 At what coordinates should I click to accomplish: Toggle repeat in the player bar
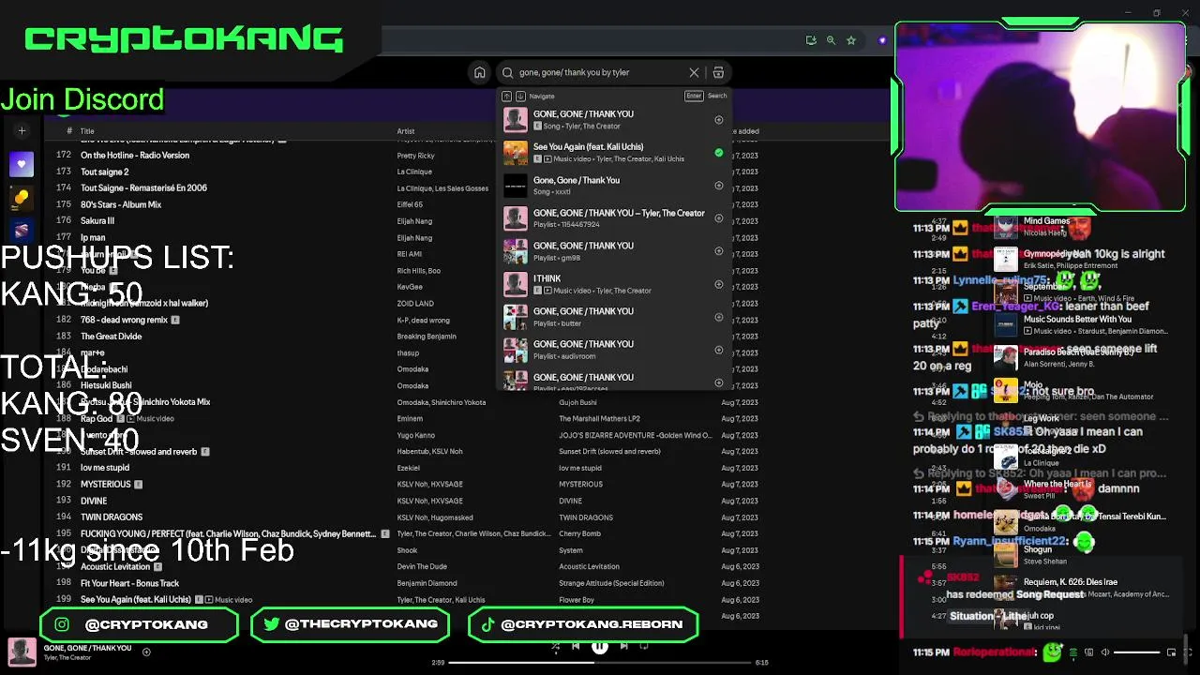pos(644,646)
